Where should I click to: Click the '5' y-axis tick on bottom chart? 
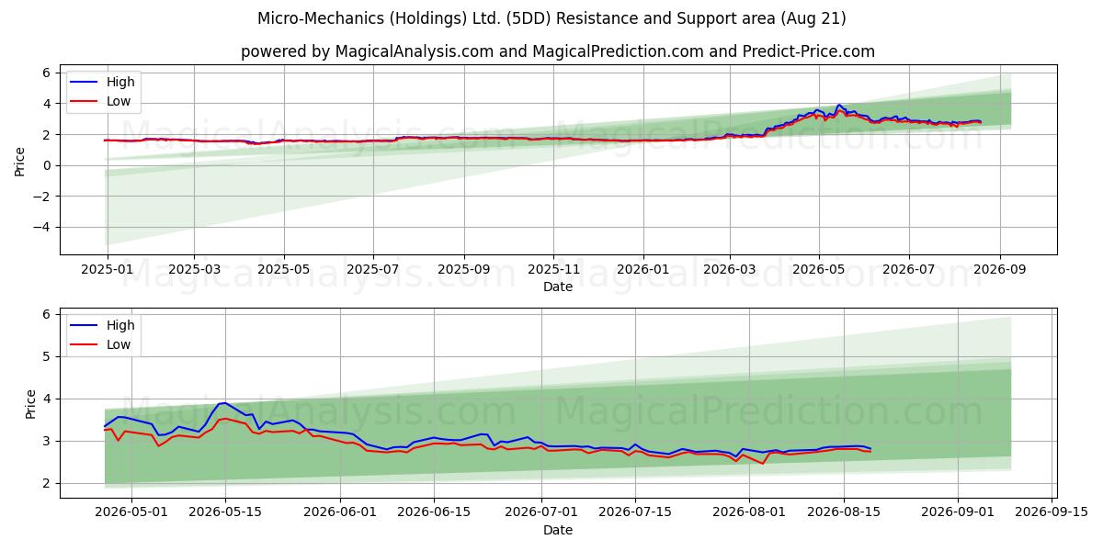[x=49, y=356]
